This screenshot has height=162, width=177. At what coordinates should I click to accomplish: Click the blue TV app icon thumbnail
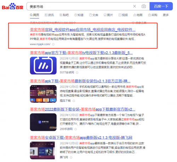point(43,66)
